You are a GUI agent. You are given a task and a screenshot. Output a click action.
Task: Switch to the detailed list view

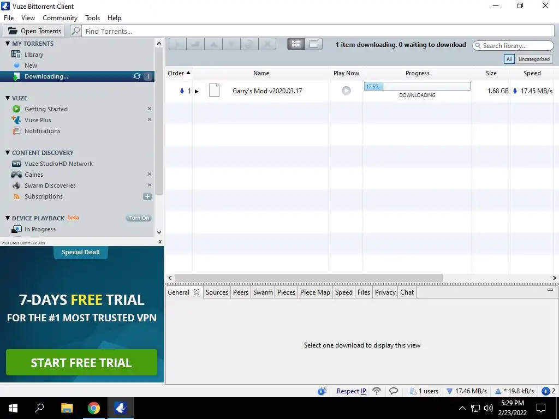click(314, 44)
